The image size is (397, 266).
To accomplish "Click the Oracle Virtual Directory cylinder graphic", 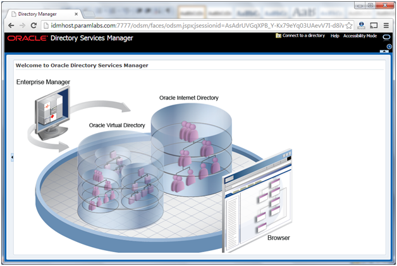I will [x=121, y=180].
